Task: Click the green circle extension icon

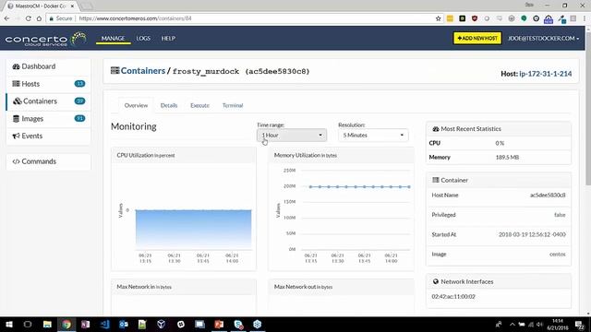Action: coord(524,18)
